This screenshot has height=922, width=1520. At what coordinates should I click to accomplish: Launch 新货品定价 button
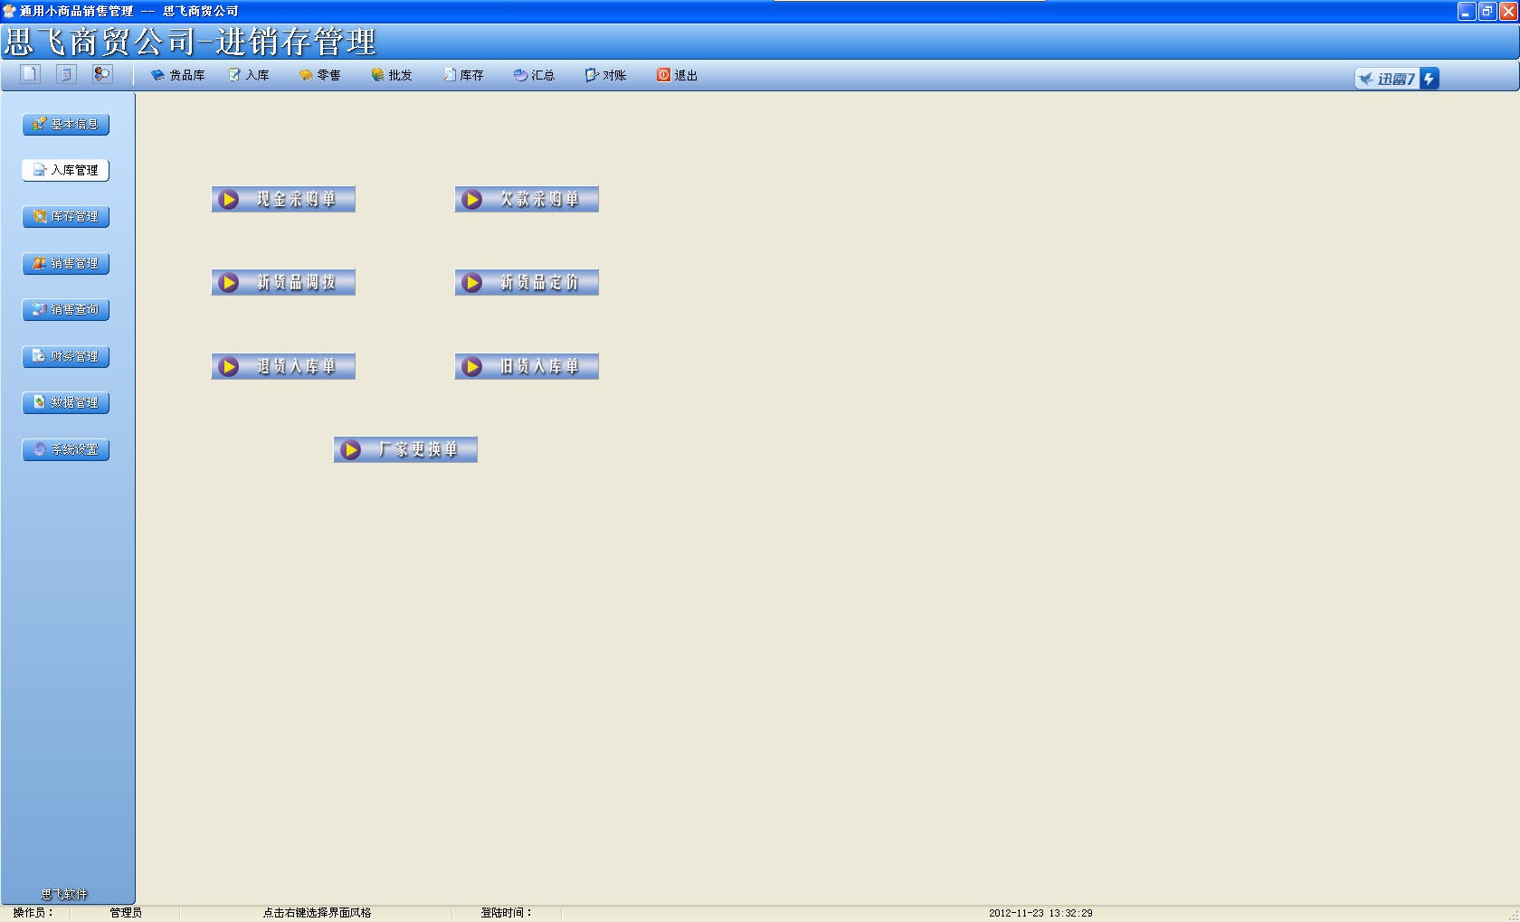pyautogui.click(x=527, y=283)
